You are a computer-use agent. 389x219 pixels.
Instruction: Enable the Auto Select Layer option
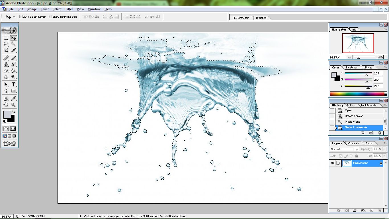(21, 17)
